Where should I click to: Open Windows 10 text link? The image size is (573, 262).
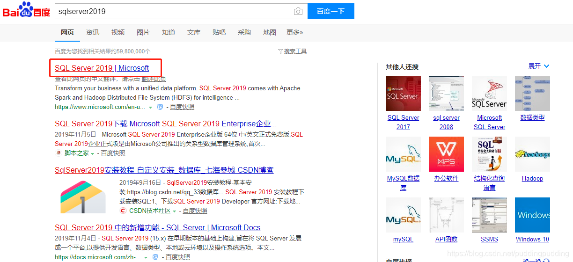pyautogui.click(x=532, y=239)
